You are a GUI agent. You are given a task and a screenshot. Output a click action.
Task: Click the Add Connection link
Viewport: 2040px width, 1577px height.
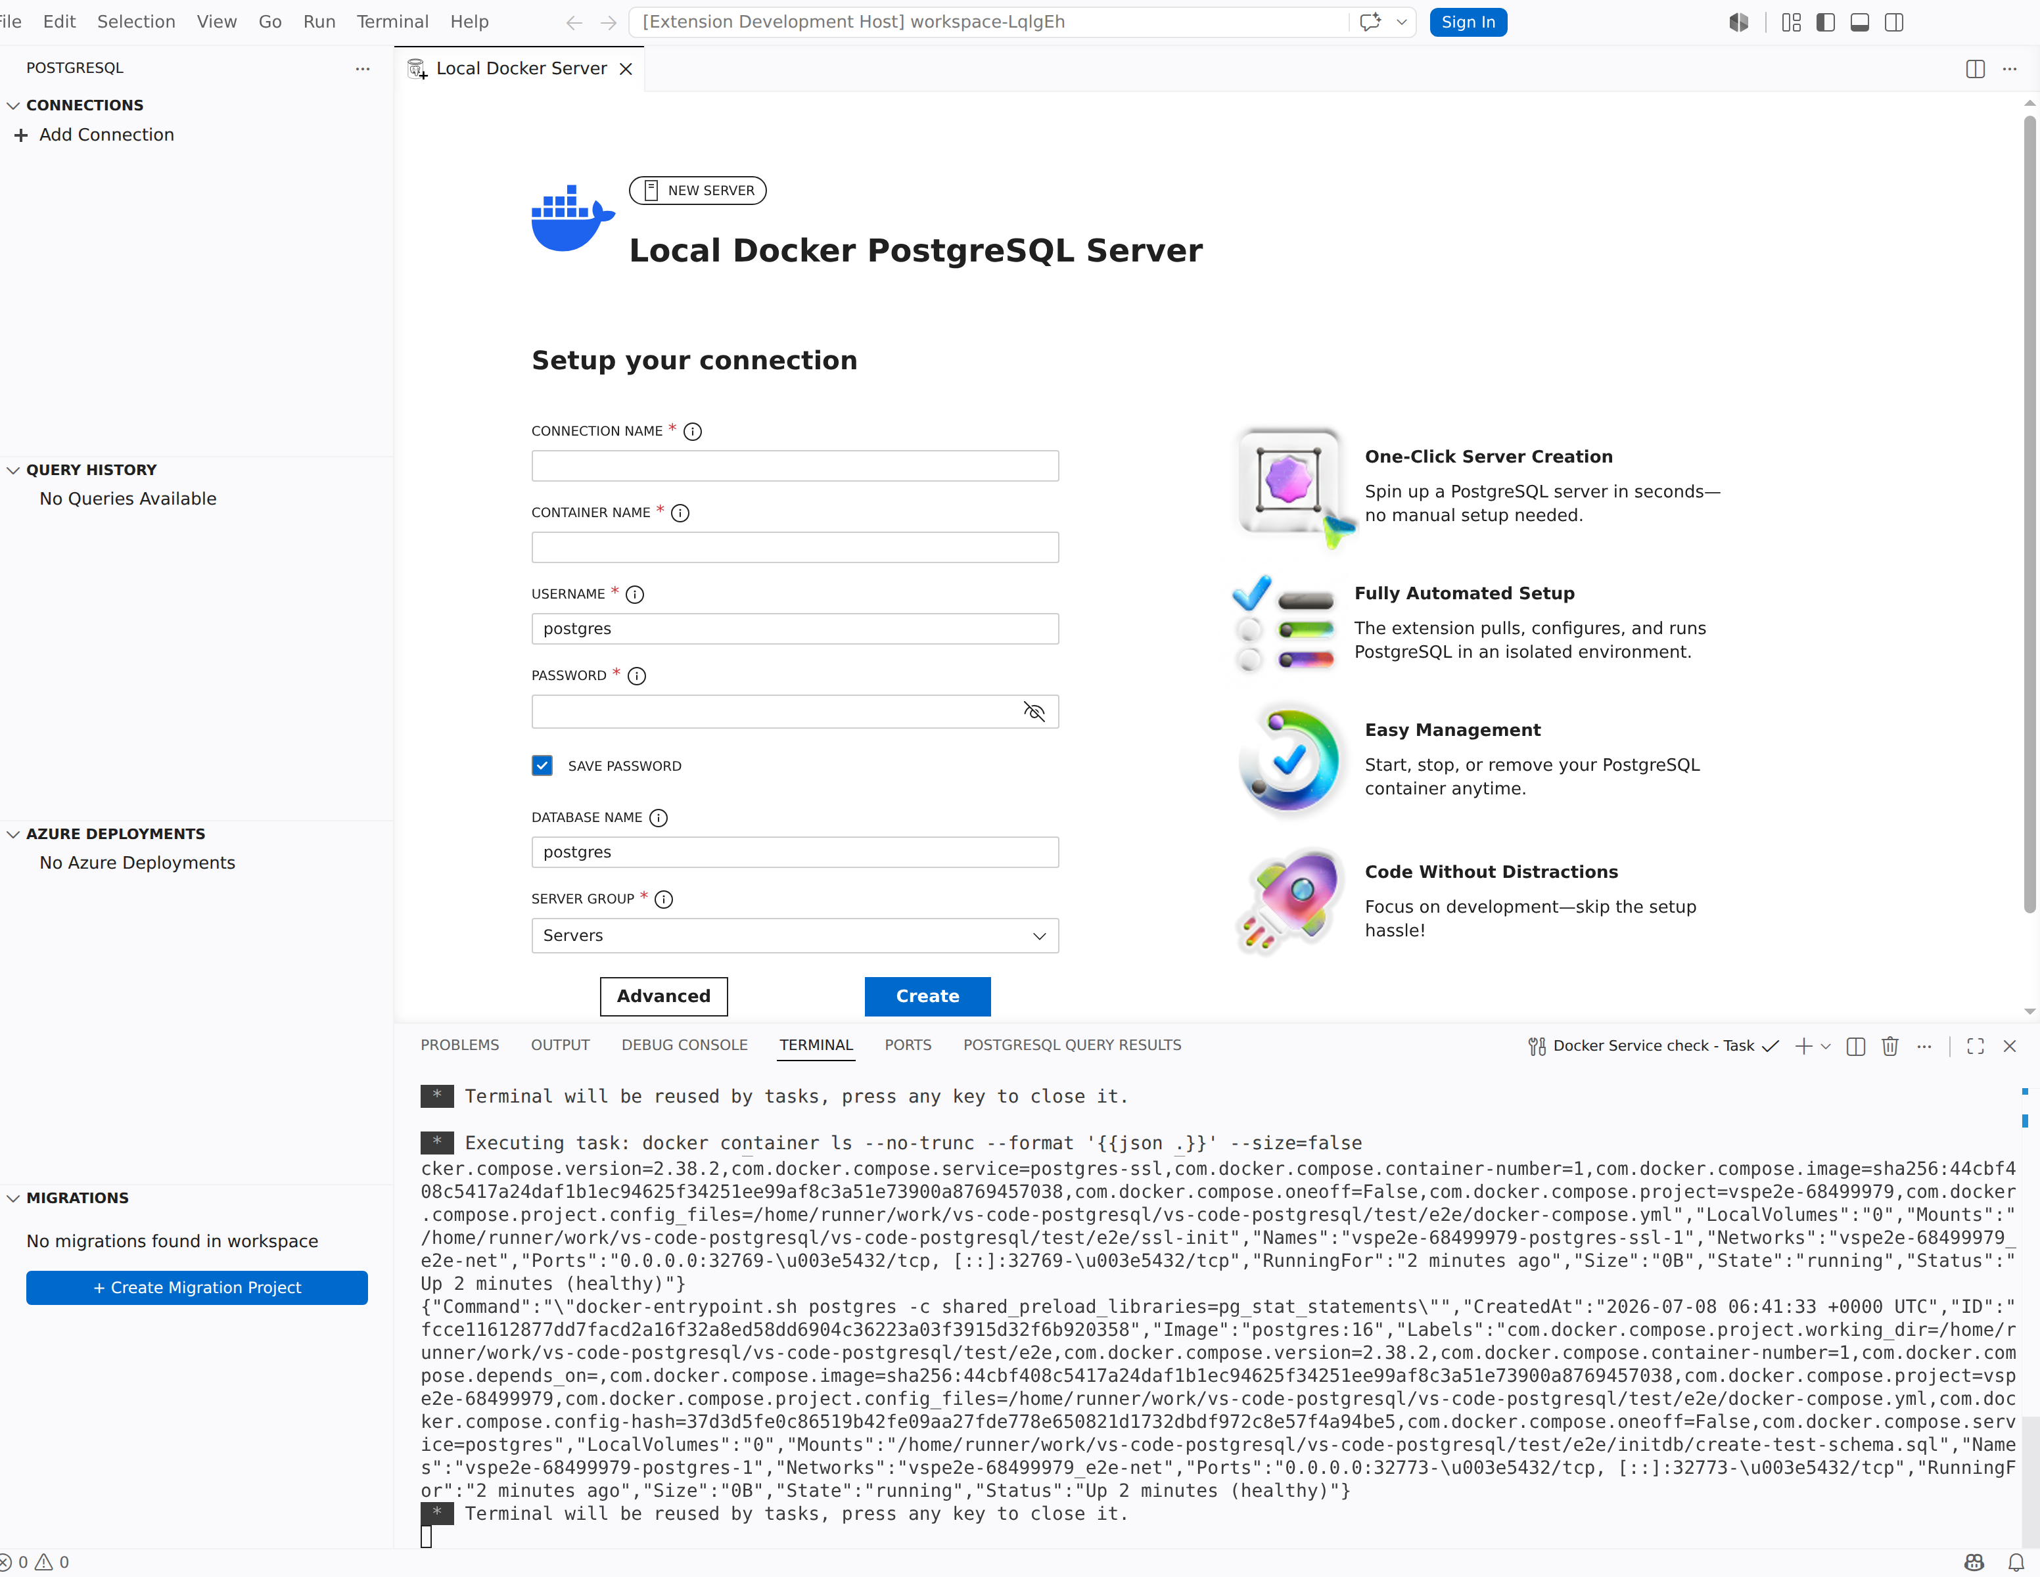pyautogui.click(x=106, y=135)
